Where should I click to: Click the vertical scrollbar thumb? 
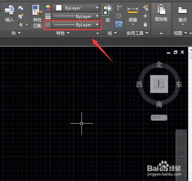(x=190, y=56)
